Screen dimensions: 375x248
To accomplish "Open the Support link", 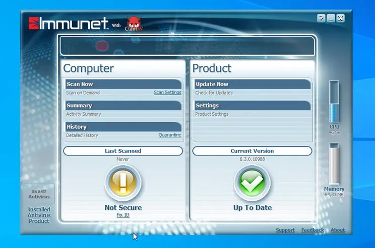I will pyautogui.click(x=285, y=230).
